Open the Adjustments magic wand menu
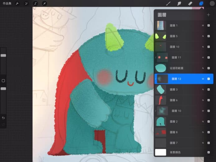Screen dimensions: 216x162 [26, 3]
